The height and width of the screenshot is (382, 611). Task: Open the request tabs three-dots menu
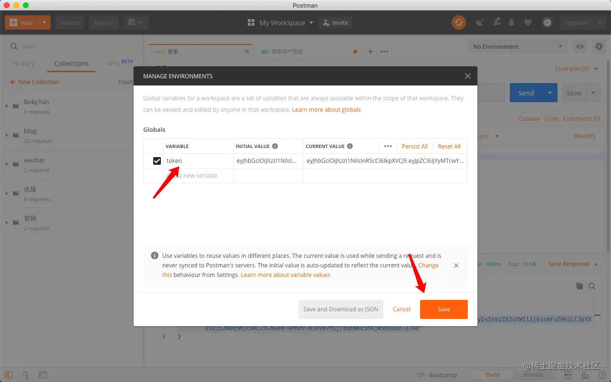(384, 52)
